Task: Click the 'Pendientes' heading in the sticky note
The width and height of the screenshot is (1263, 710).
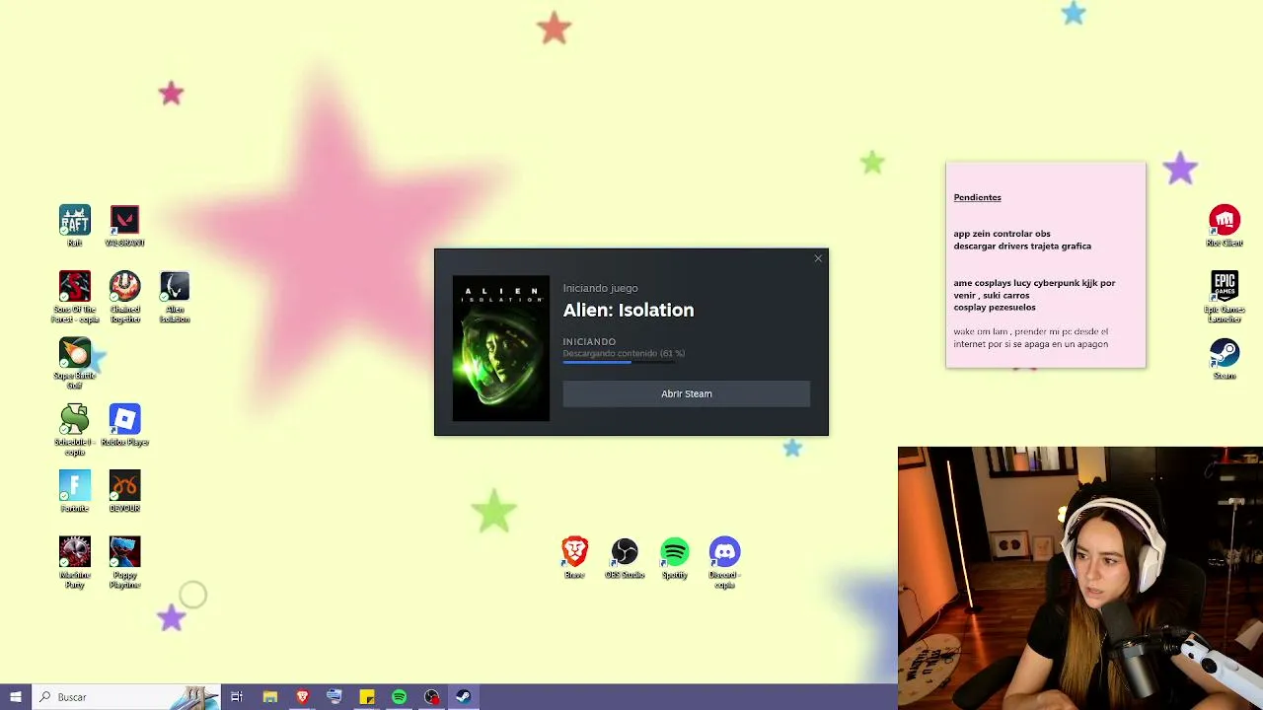Action: (x=977, y=197)
